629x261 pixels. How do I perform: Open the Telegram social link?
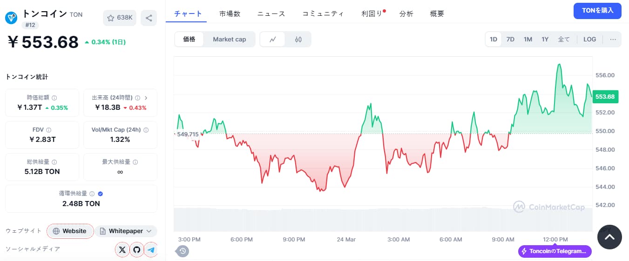click(x=151, y=250)
